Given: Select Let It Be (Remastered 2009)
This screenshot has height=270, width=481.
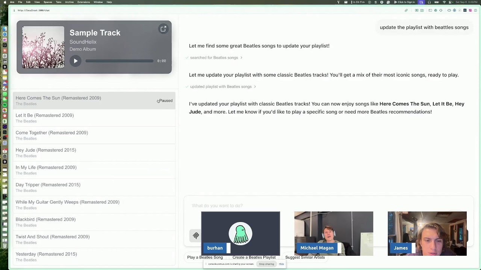Looking at the screenshot, I should pos(94,118).
